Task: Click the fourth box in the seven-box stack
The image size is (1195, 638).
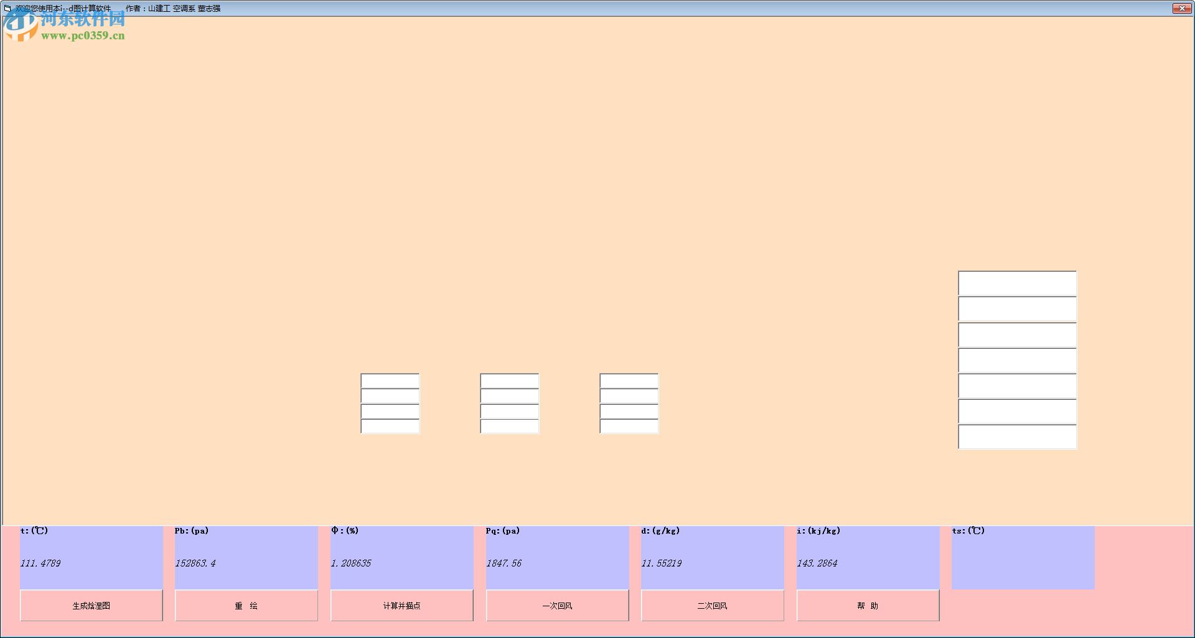Action: (x=1018, y=361)
